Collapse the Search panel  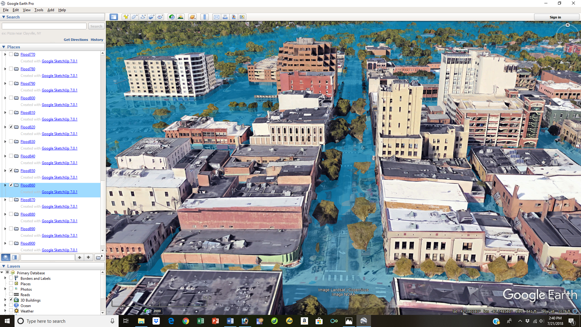4,17
